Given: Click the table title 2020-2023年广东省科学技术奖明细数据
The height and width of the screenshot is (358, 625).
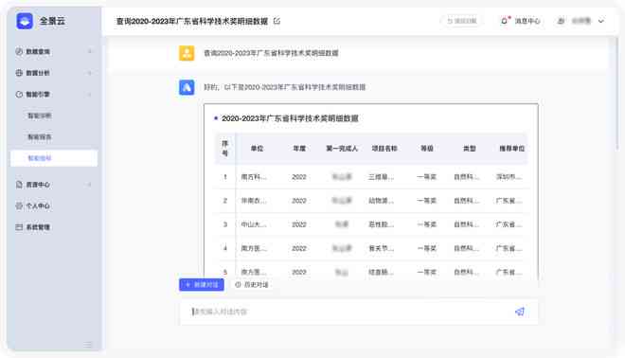Looking at the screenshot, I should click(x=290, y=118).
